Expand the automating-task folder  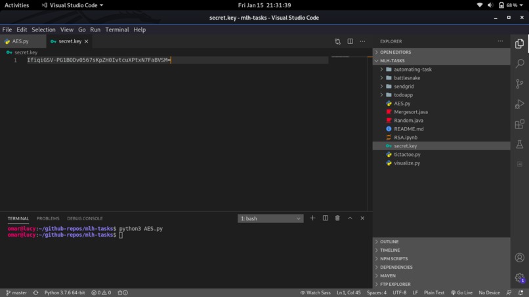click(x=441, y=69)
